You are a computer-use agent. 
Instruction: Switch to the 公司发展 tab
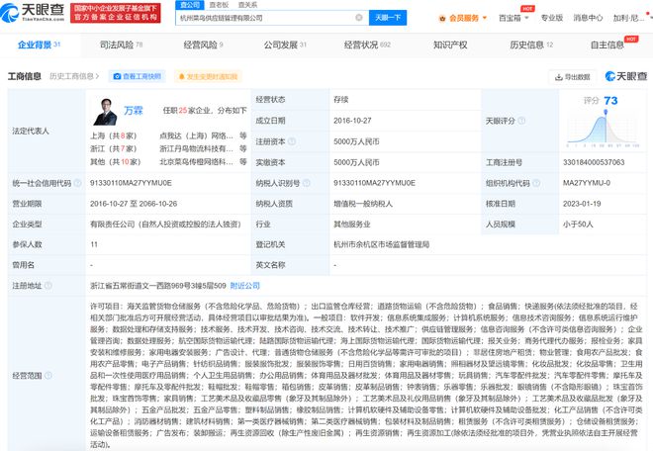coord(285,45)
